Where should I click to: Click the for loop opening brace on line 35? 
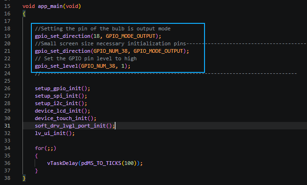coord(36,156)
